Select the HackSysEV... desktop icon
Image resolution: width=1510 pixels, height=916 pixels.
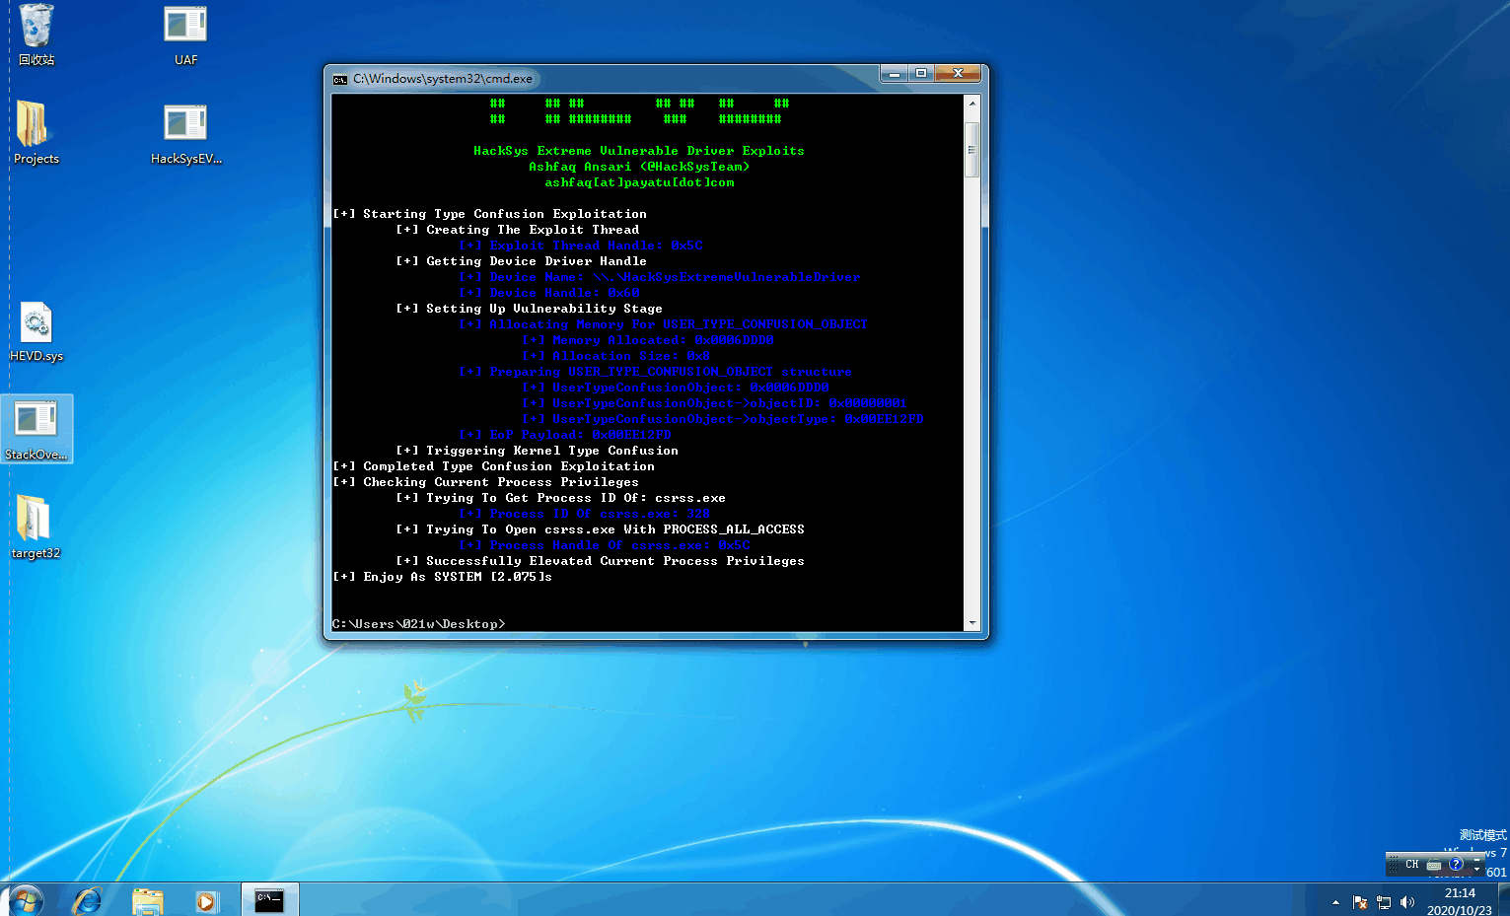pyautogui.click(x=185, y=133)
